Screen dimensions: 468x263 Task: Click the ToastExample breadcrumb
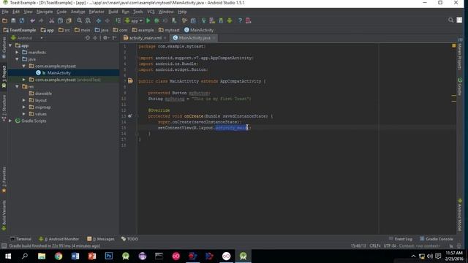(20, 30)
